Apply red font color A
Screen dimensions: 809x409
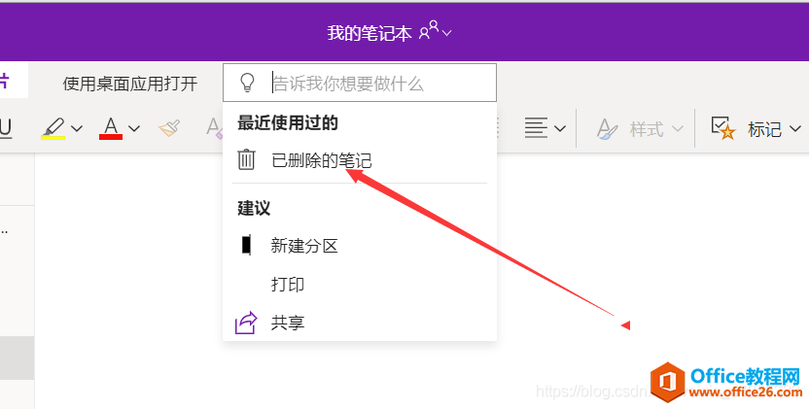pyautogui.click(x=111, y=128)
